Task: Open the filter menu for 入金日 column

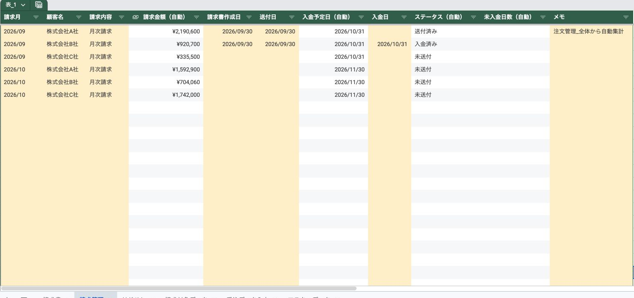Action: pyautogui.click(x=404, y=17)
